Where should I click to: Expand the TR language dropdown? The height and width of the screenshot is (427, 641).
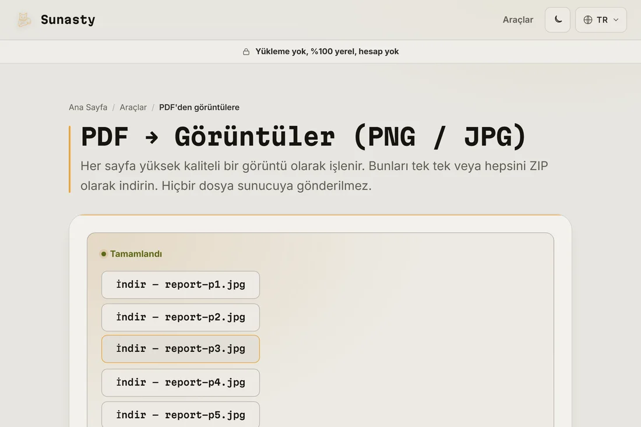(x=601, y=20)
